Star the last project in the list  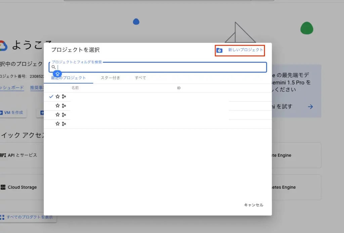[x=57, y=124]
